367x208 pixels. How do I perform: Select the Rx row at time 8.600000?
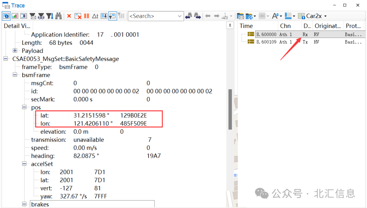[x=289, y=34]
